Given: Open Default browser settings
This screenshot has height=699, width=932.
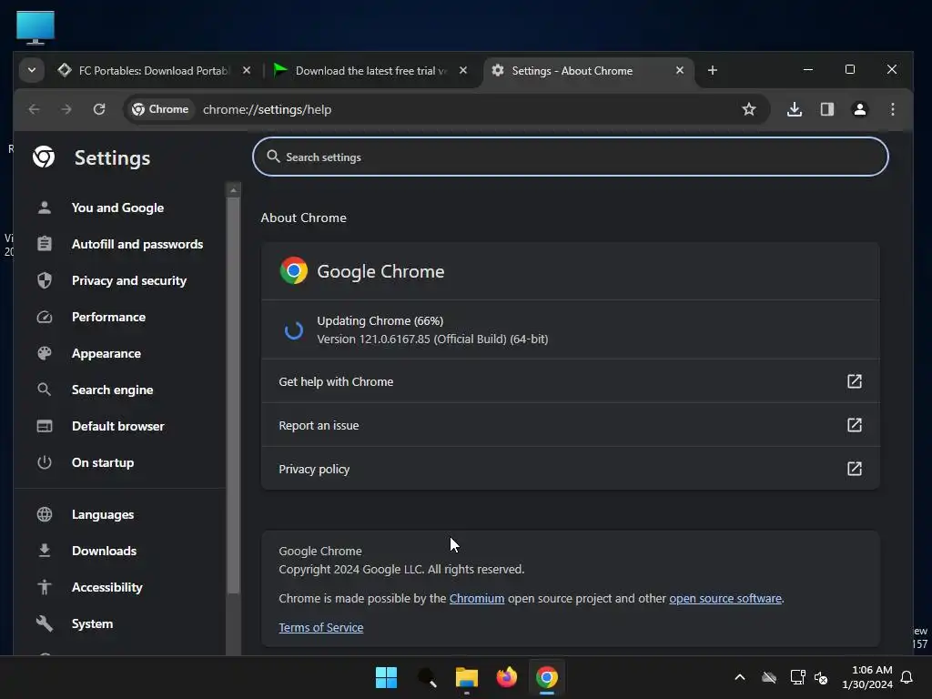Looking at the screenshot, I should coord(117,426).
